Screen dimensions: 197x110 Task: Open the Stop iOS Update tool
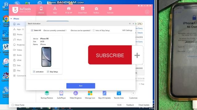pyautogui.click(x=104, y=95)
